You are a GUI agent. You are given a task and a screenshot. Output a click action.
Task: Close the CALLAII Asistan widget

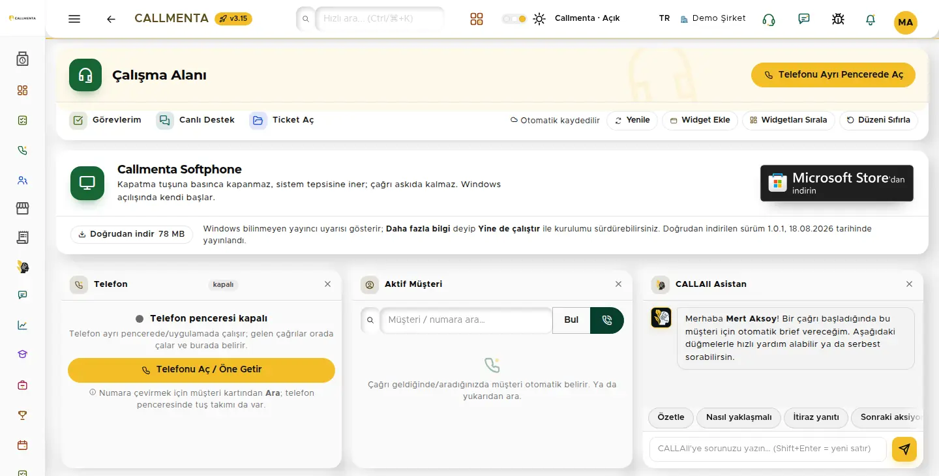(x=910, y=284)
